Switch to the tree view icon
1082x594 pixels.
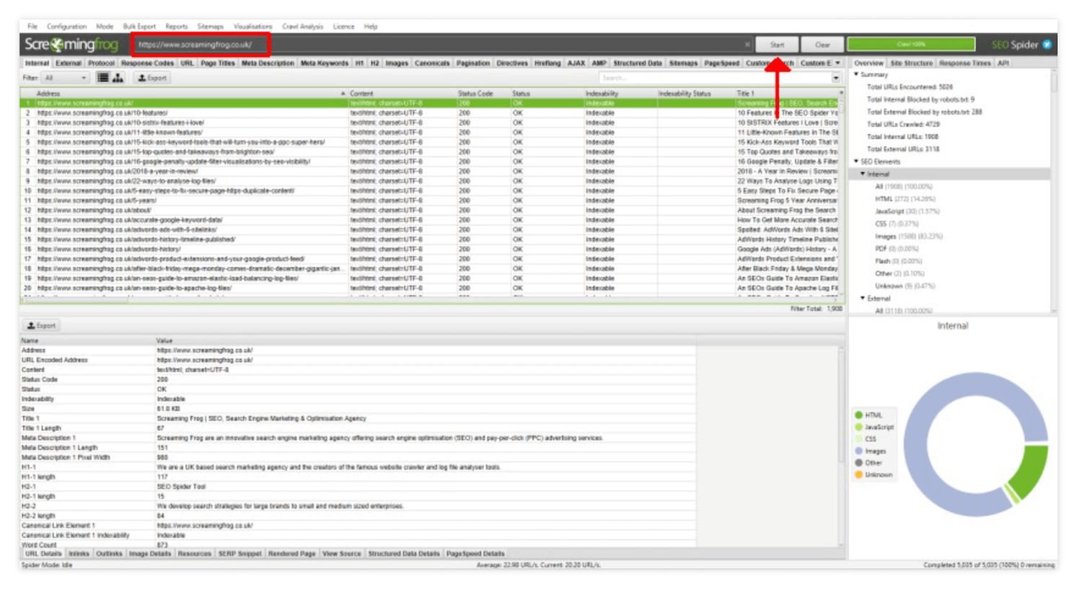[118, 78]
